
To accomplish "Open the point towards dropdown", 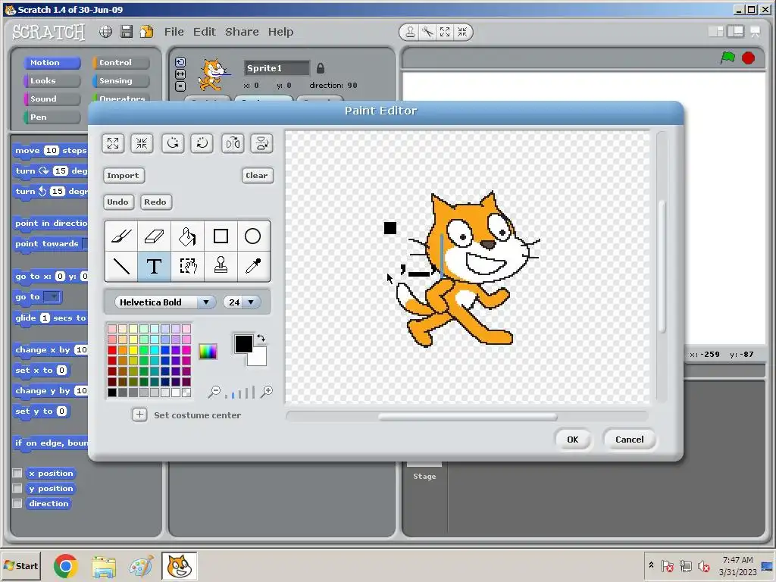I will point(85,243).
